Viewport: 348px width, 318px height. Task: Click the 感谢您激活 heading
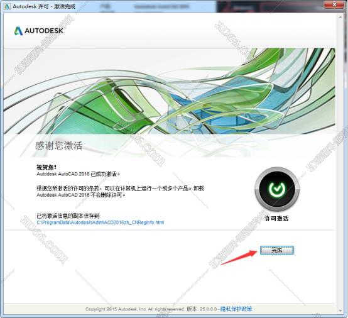click(x=59, y=146)
